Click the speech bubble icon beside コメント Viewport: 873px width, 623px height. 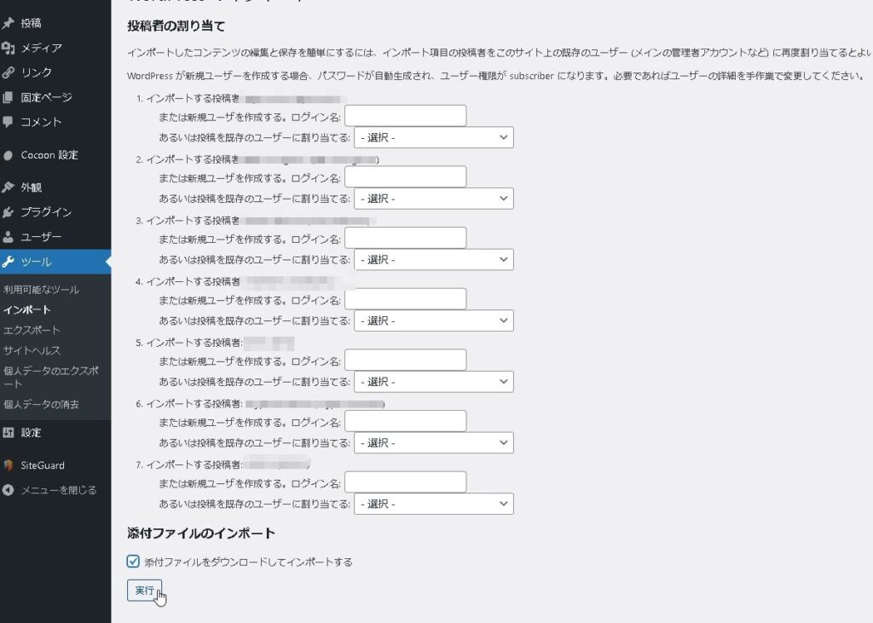coord(9,122)
